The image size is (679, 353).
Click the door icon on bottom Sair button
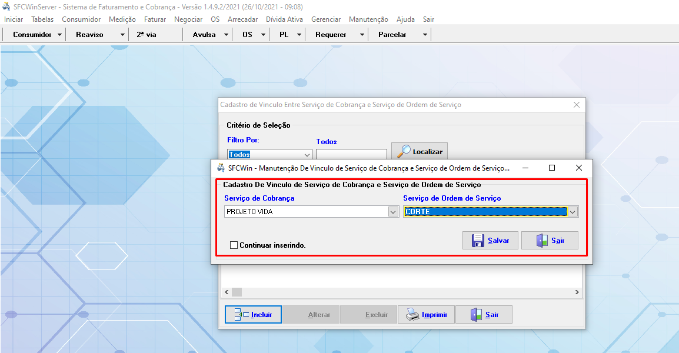click(x=476, y=315)
